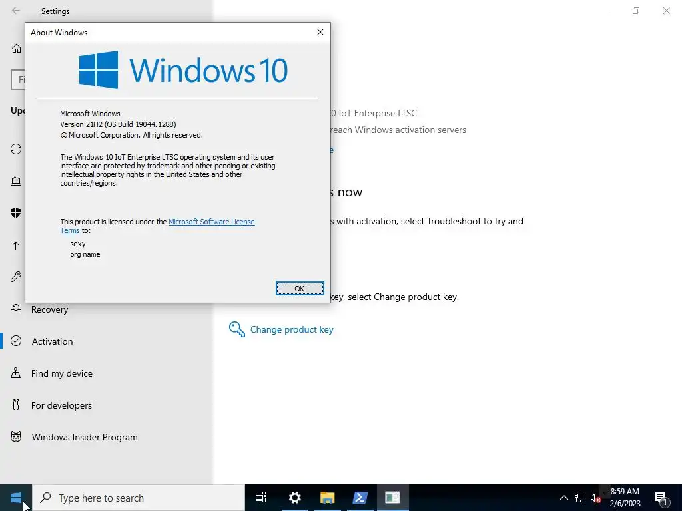Viewport: 682px width, 511px height.
Task: Click the Activation checkmark icon
Action: click(16, 341)
